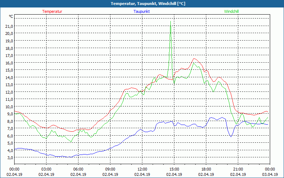The height and width of the screenshot is (178, 284).
Task: Click the '20,0' y-axis value
Action: pyautogui.click(x=9, y=33)
